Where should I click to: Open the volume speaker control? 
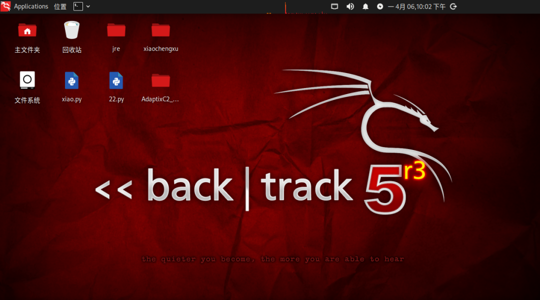point(350,6)
